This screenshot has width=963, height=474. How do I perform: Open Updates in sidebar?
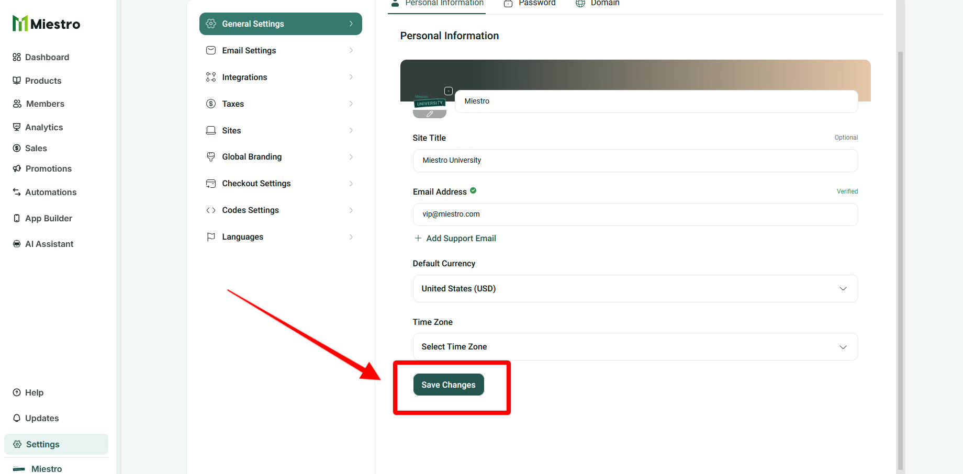(42, 418)
